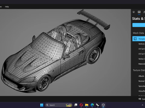Click the 3D Viewer cube taskbar icon
Image resolution: width=145 pixels, height=108 pixels.
103,105
